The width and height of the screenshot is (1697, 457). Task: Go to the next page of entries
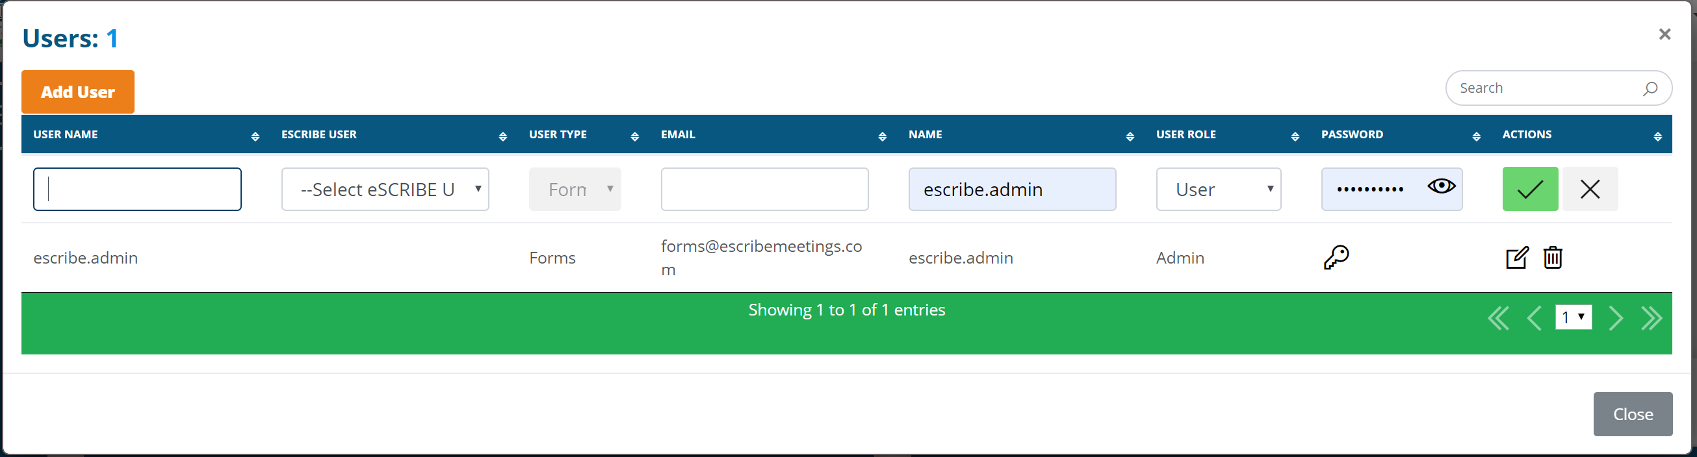click(x=1615, y=318)
